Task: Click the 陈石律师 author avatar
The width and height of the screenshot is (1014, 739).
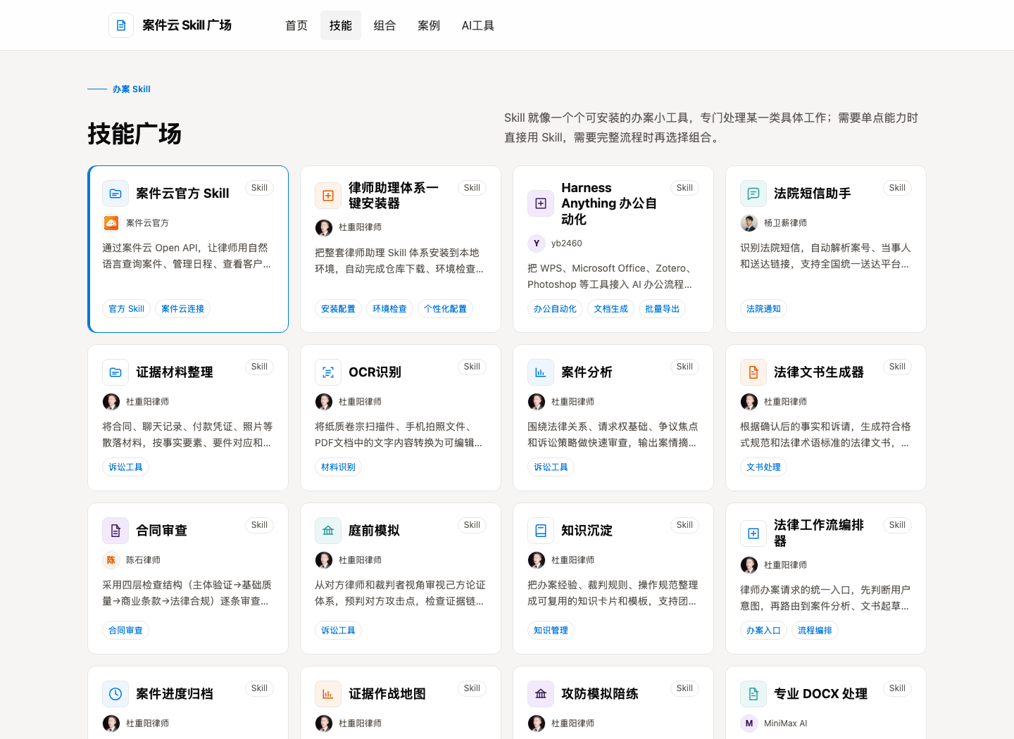Action: pyautogui.click(x=111, y=560)
